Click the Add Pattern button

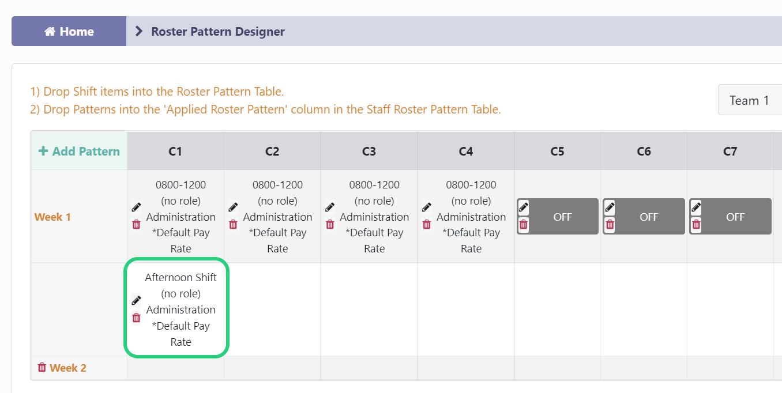click(79, 151)
